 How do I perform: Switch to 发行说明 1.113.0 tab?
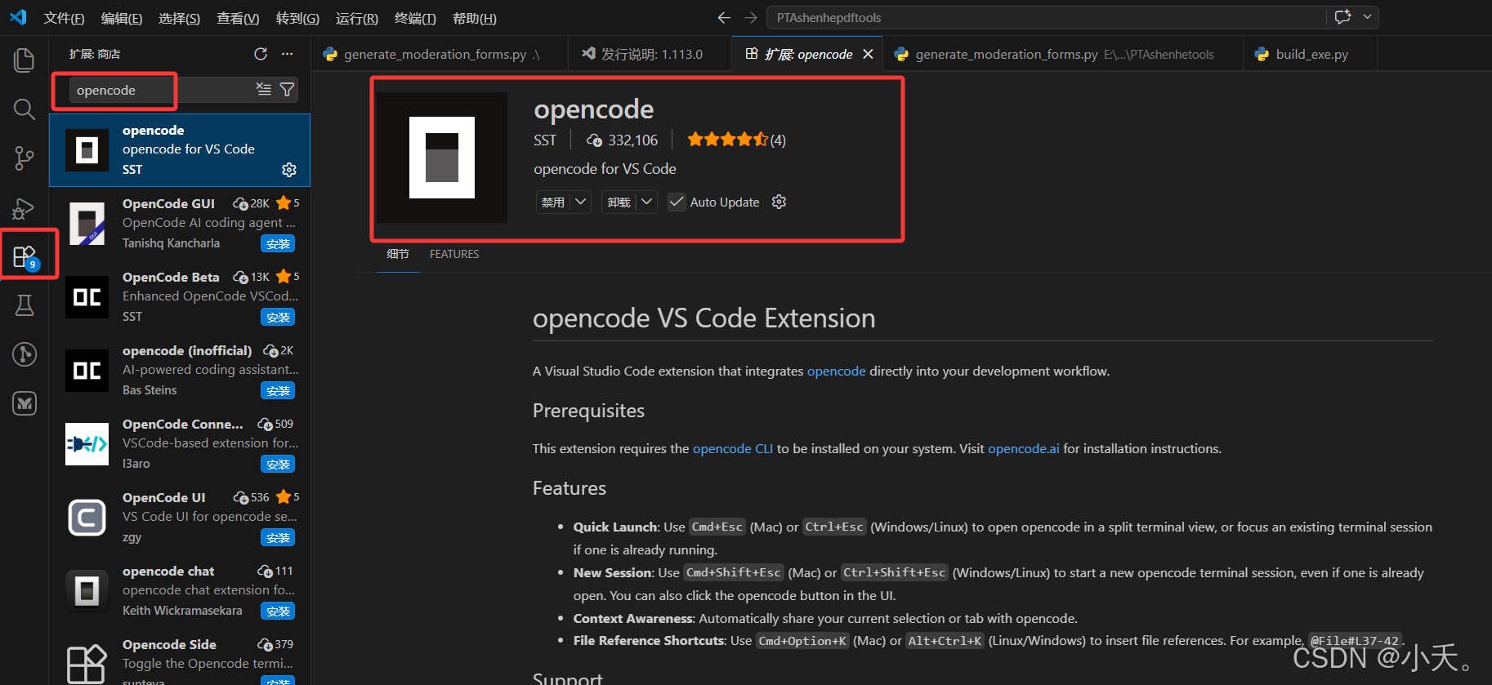[x=650, y=54]
